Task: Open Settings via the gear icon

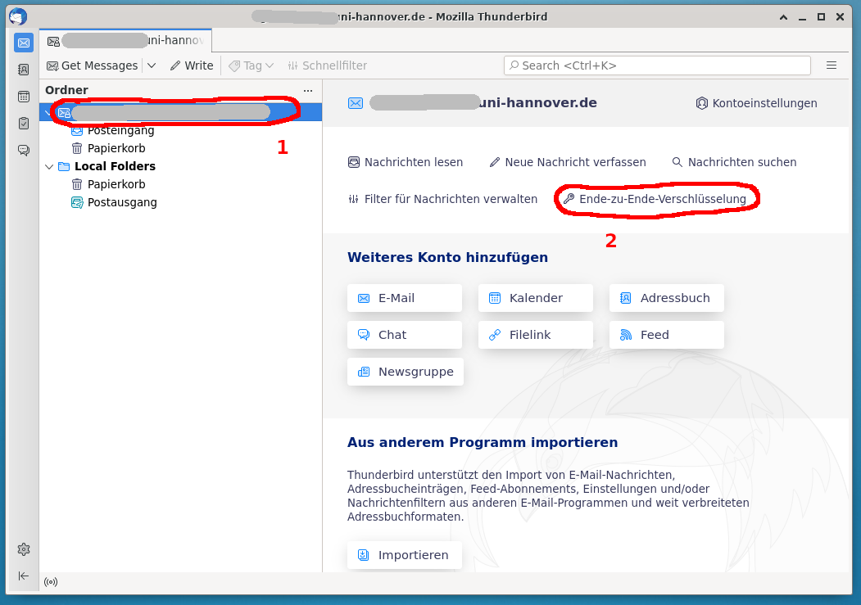Action: 24,549
